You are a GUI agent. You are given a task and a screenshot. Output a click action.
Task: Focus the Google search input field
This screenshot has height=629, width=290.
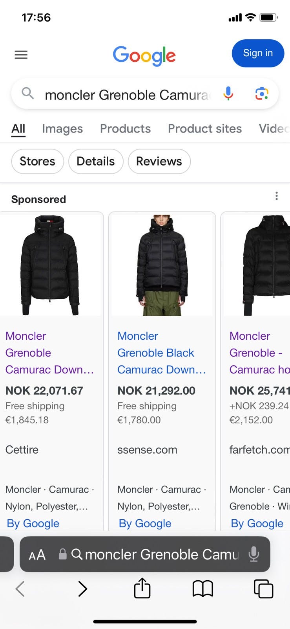point(126,95)
